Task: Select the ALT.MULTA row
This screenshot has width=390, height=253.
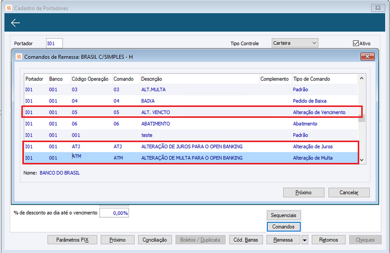Action: (x=191, y=90)
